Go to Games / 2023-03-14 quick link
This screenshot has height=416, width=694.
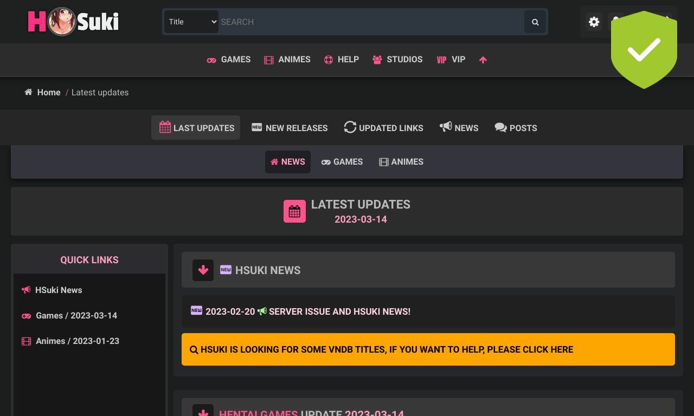(76, 315)
